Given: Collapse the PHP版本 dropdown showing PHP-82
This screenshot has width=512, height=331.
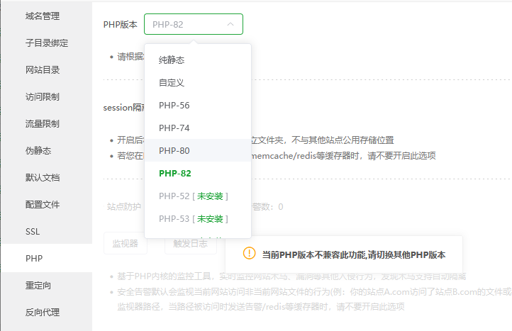Looking at the screenshot, I should (x=194, y=24).
